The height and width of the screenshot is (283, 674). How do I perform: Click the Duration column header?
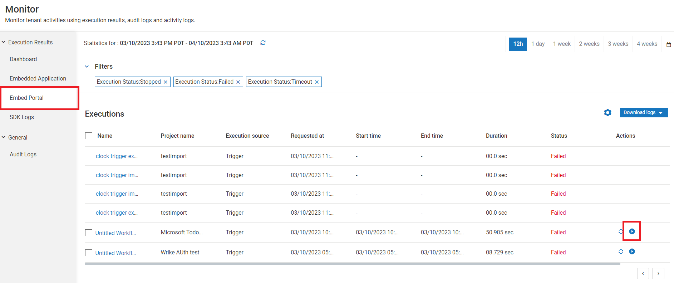pos(497,136)
